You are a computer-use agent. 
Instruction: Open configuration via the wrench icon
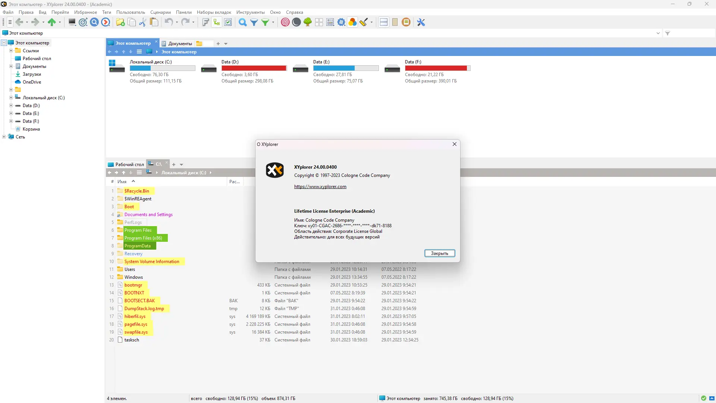pos(421,22)
